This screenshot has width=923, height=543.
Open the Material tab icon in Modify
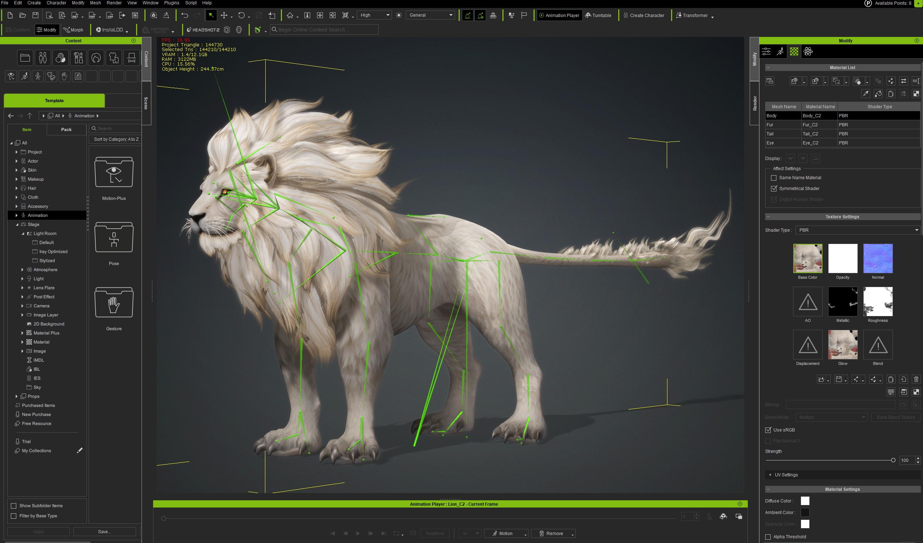pyautogui.click(x=794, y=52)
